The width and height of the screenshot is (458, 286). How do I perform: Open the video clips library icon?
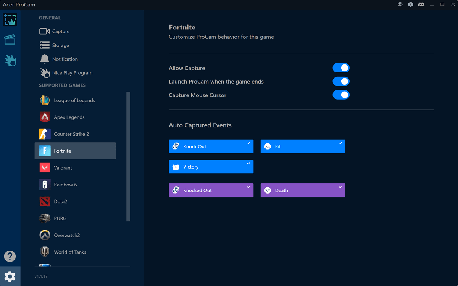click(x=10, y=40)
